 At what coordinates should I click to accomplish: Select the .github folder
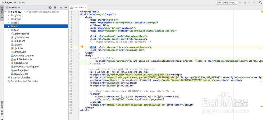click(18, 15)
